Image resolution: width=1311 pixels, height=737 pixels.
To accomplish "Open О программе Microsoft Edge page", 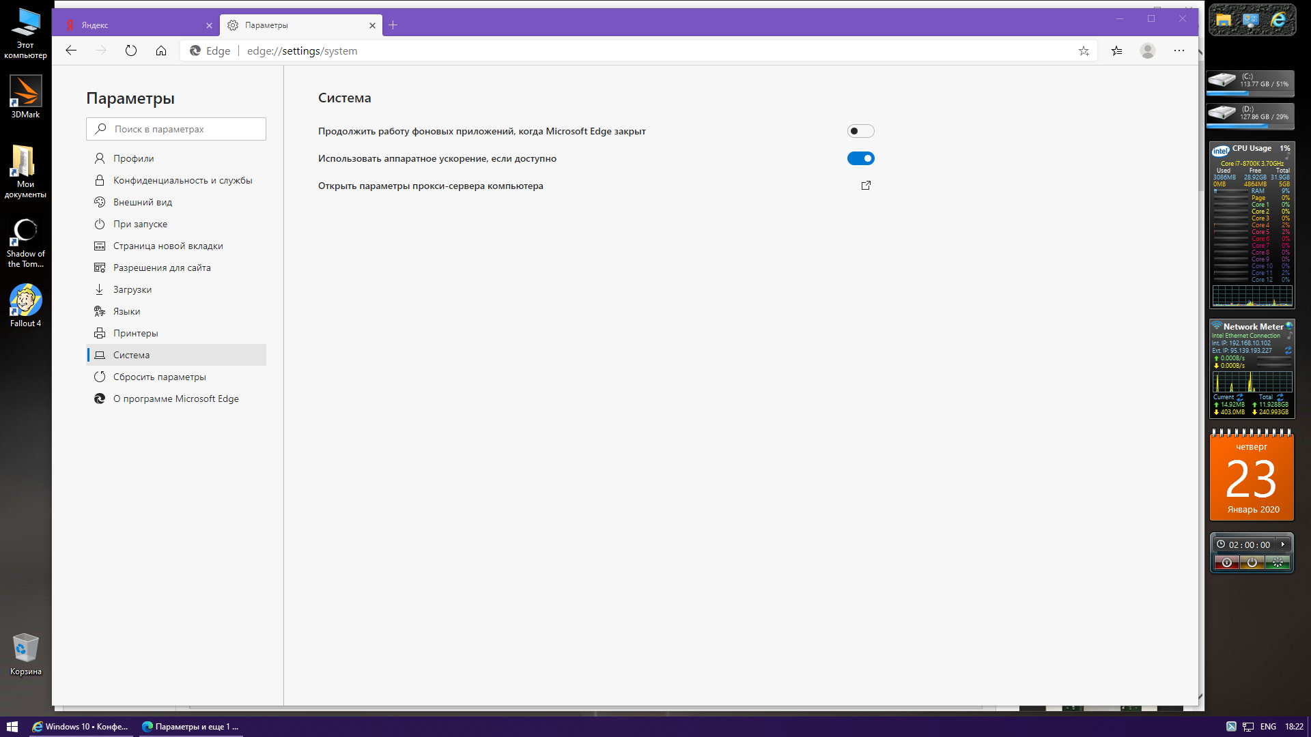I will tap(175, 399).
